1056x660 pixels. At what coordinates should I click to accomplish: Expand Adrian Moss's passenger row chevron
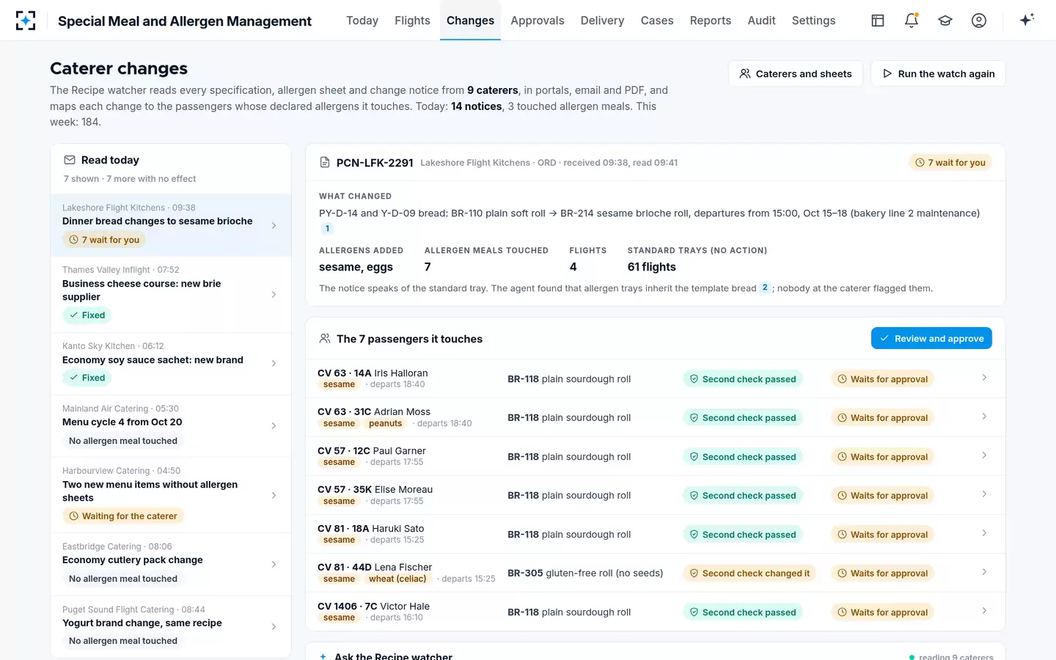pos(984,417)
